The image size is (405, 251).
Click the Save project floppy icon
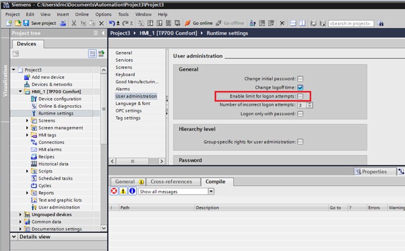point(26,23)
